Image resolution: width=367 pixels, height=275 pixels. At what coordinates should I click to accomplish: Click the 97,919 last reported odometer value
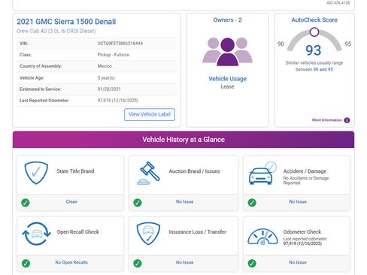(x=118, y=101)
